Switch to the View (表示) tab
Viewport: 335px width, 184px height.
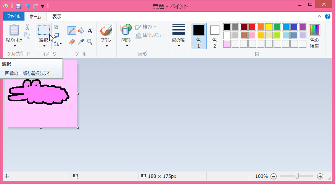(57, 16)
